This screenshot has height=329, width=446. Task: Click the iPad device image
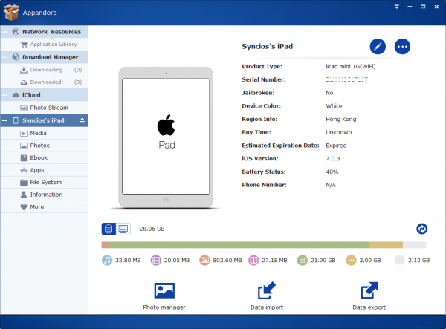tap(166, 137)
